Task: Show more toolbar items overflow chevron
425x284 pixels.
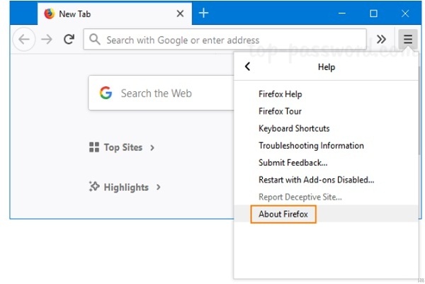Action: [x=381, y=40]
